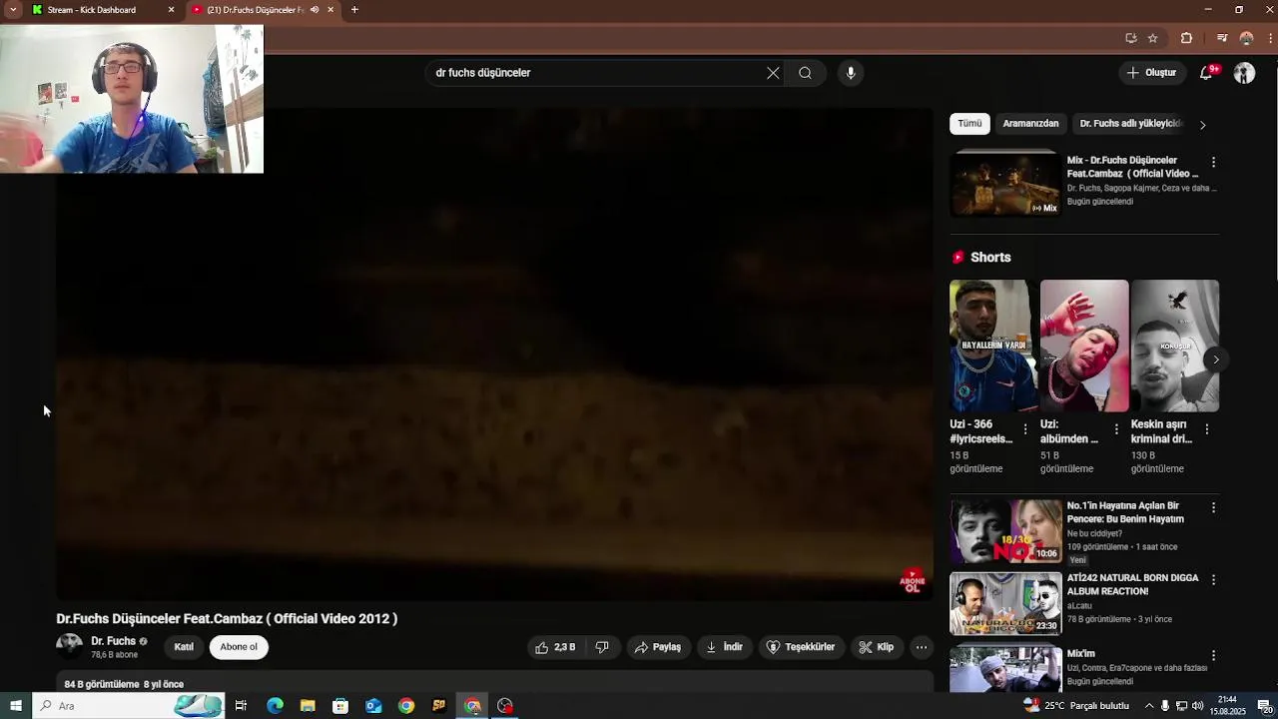Subscribe with Abone ol button
Viewport: 1278px width, 719px height.
[239, 647]
